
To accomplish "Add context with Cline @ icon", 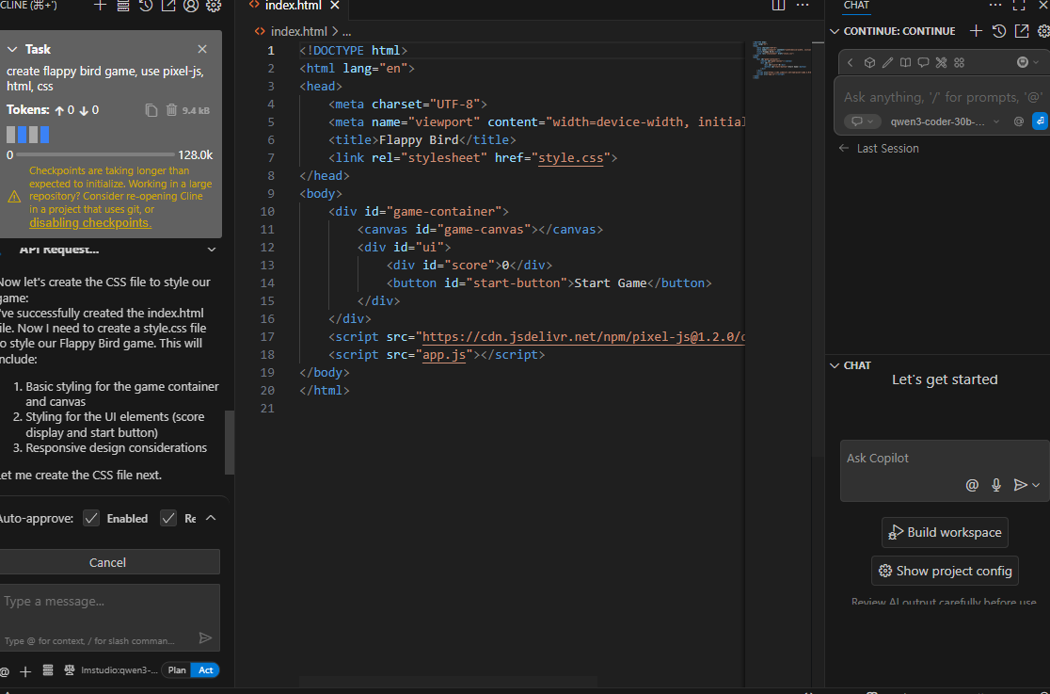I will pos(5,671).
